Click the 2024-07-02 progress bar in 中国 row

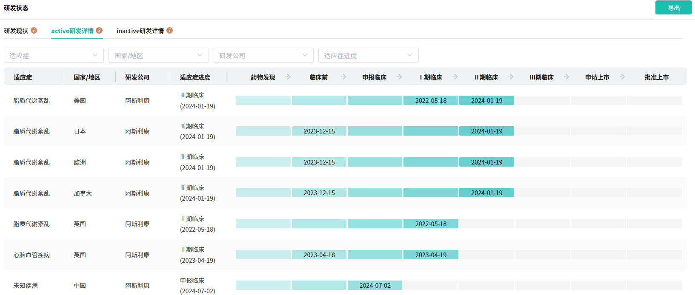(x=375, y=285)
